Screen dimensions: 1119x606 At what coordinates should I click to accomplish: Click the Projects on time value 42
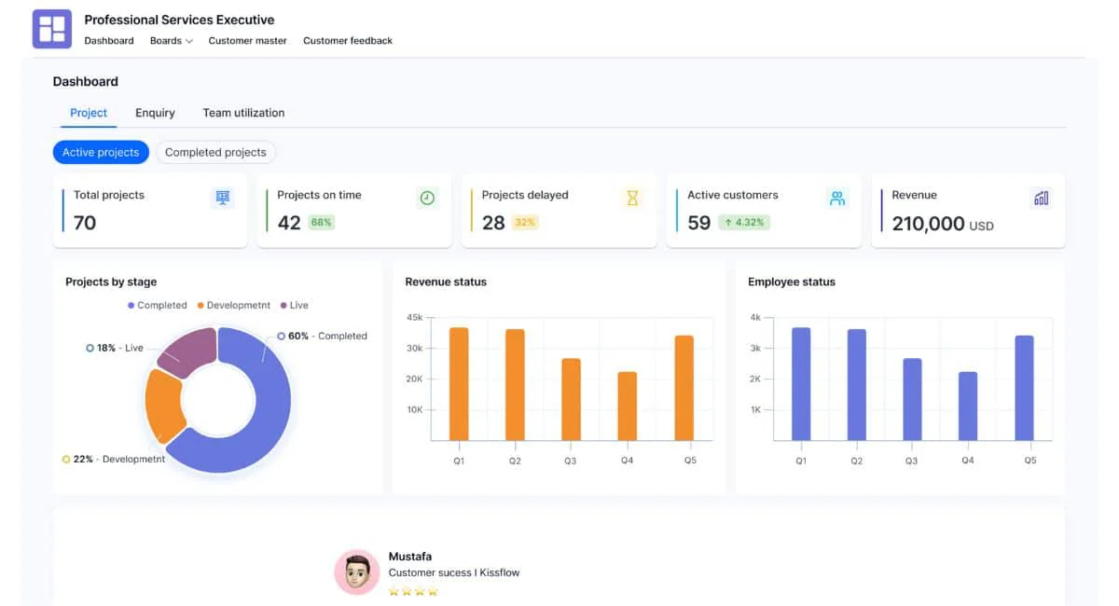click(289, 223)
